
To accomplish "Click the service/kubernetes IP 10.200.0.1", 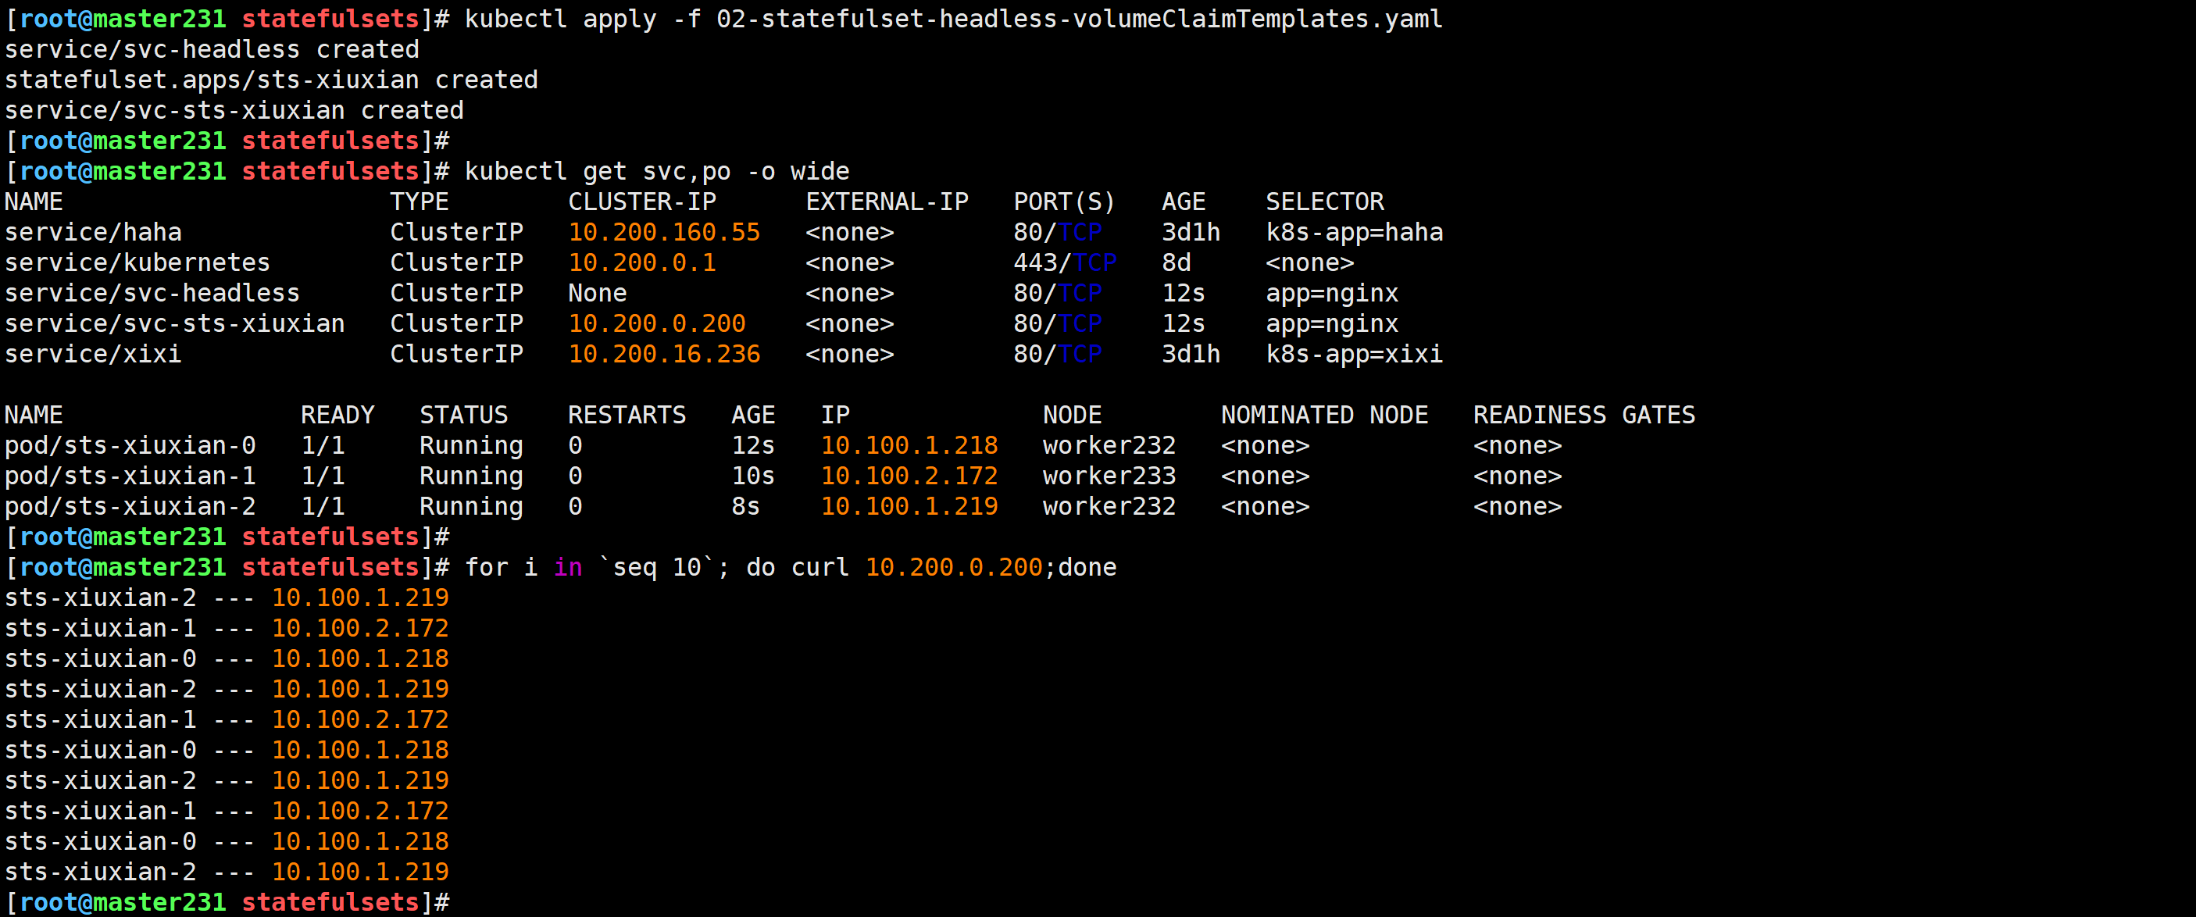I will pyautogui.click(x=642, y=262).
